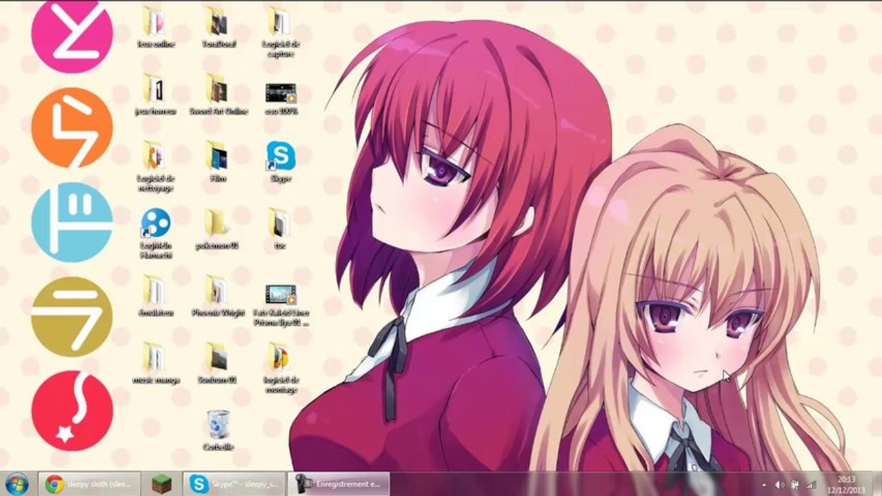
Task: Click the network status tray icon
Action: point(811,485)
